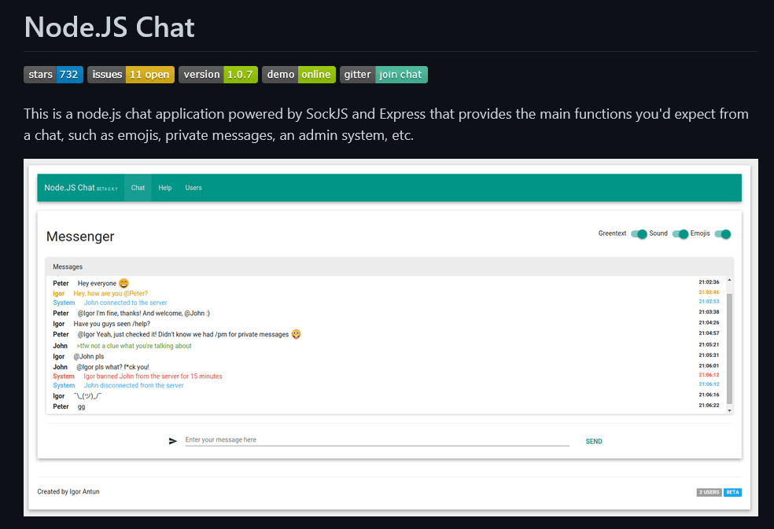This screenshot has height=529, width=774.
Task: Open the Users tab
Action: pos(193,188)
